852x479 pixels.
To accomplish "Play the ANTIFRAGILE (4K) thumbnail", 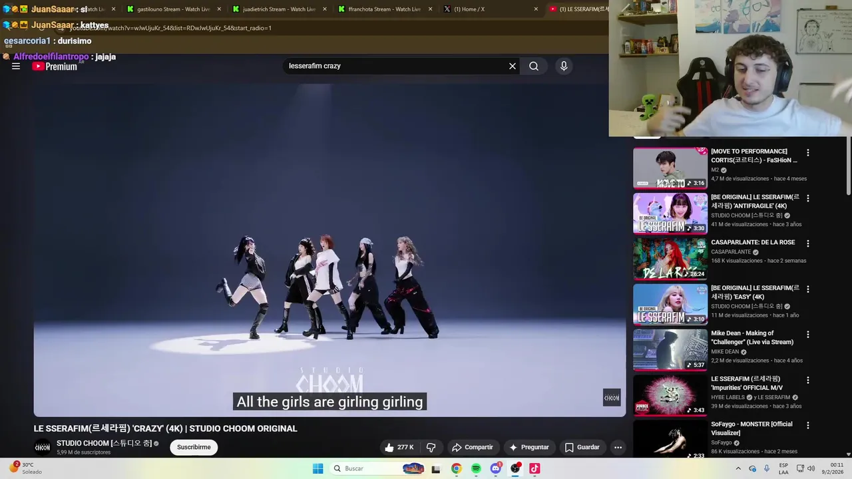I will pos(670,214).
